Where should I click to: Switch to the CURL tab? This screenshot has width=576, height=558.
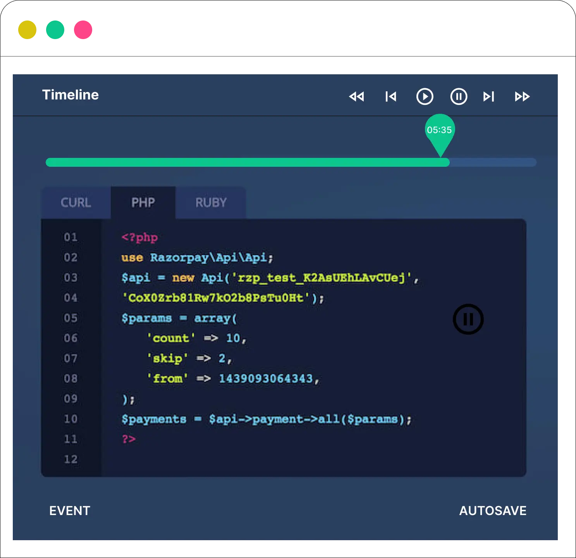(76, 202)
